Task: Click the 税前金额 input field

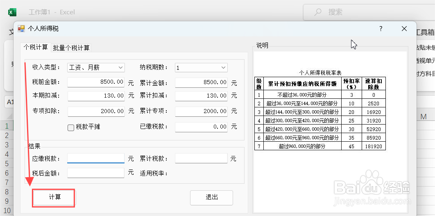Action: coord(96,82)
